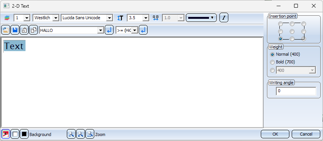Select the middle-left insertion point

point(280,32)
